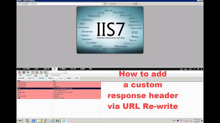Click the fourth icon in the network toolbar
This screenshot has height=123, width=220.
tap(32, 72)
